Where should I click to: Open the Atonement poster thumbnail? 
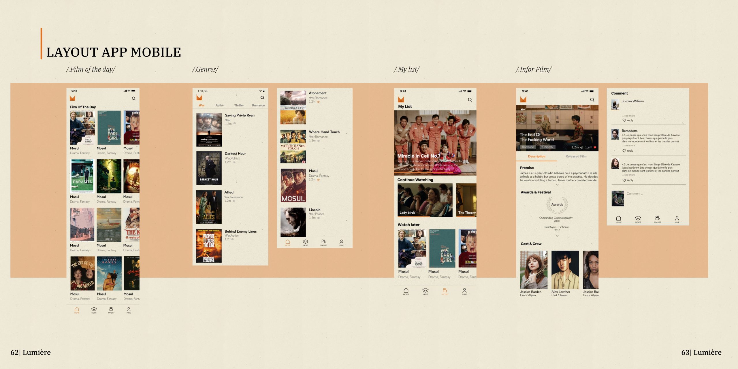click(x=293, y=108)
